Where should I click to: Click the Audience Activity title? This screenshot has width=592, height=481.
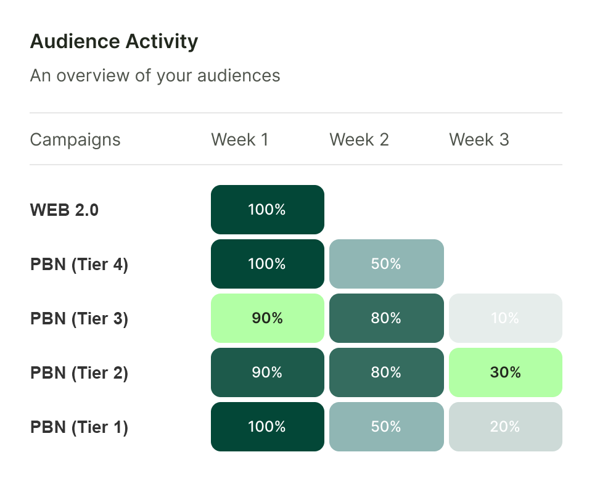(x=114, y=42)
